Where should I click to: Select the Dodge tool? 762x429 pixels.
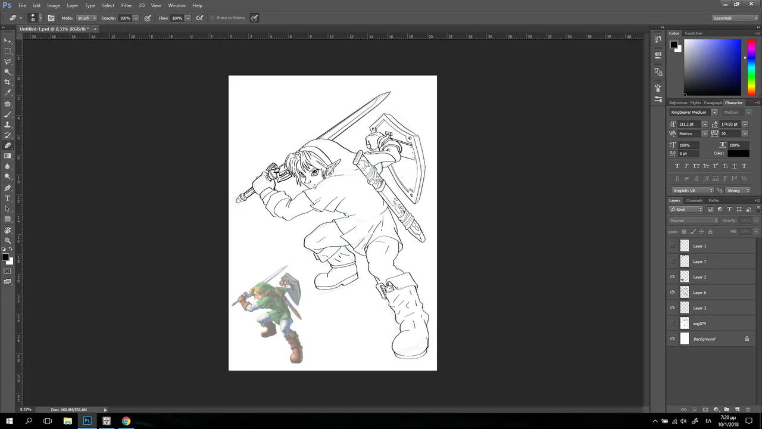click(8, 176)
